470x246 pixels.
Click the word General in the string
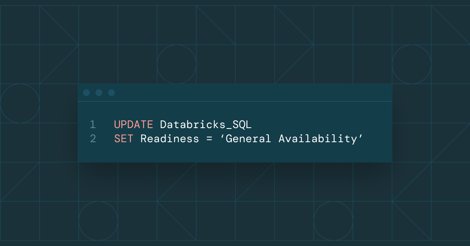tap(248, 138)
